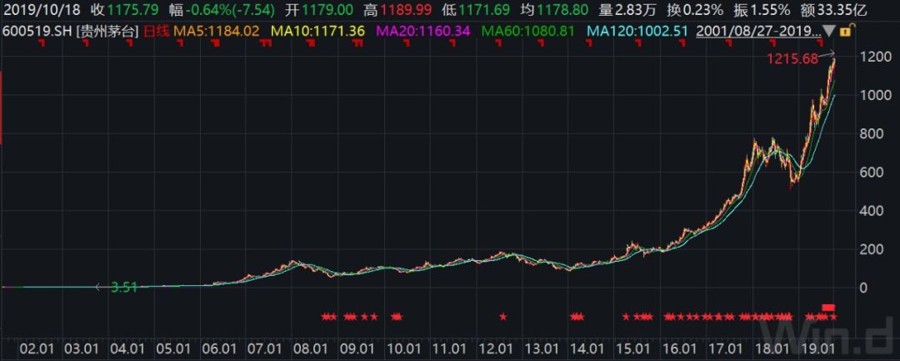Click the opening price 1179.00
Image resolution: width=900 pixels, height=361 pixels.
(327, 10)
